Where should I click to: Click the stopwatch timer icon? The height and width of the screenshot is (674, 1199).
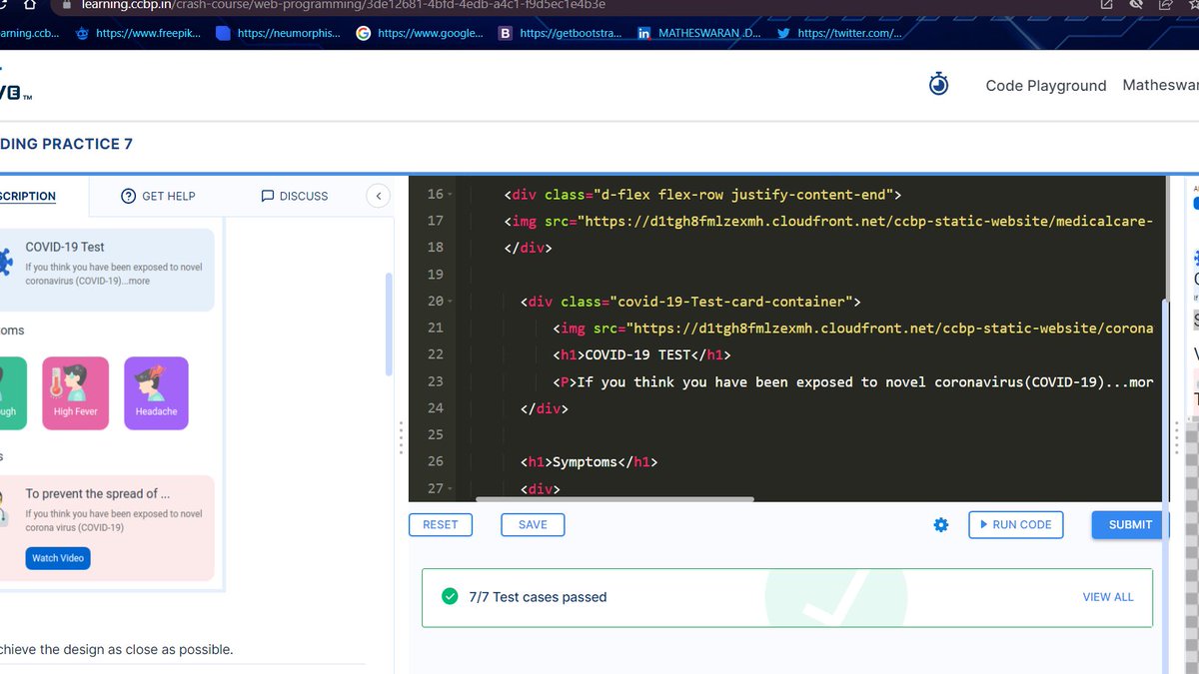click(938, 84)
